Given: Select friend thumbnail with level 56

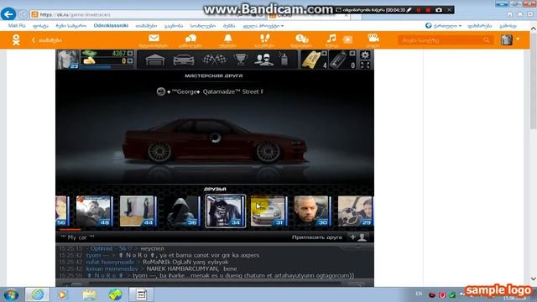Looking at the screenshot, I should coord(62,211).
